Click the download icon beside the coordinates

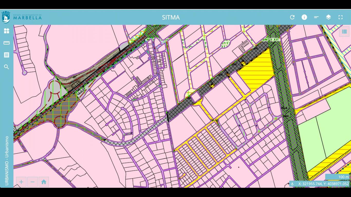pyautogui.click(x=292, y=184)
